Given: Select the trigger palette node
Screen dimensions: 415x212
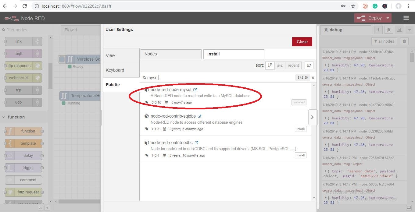Looking at the screenshot, I should [x=23, y=168].
